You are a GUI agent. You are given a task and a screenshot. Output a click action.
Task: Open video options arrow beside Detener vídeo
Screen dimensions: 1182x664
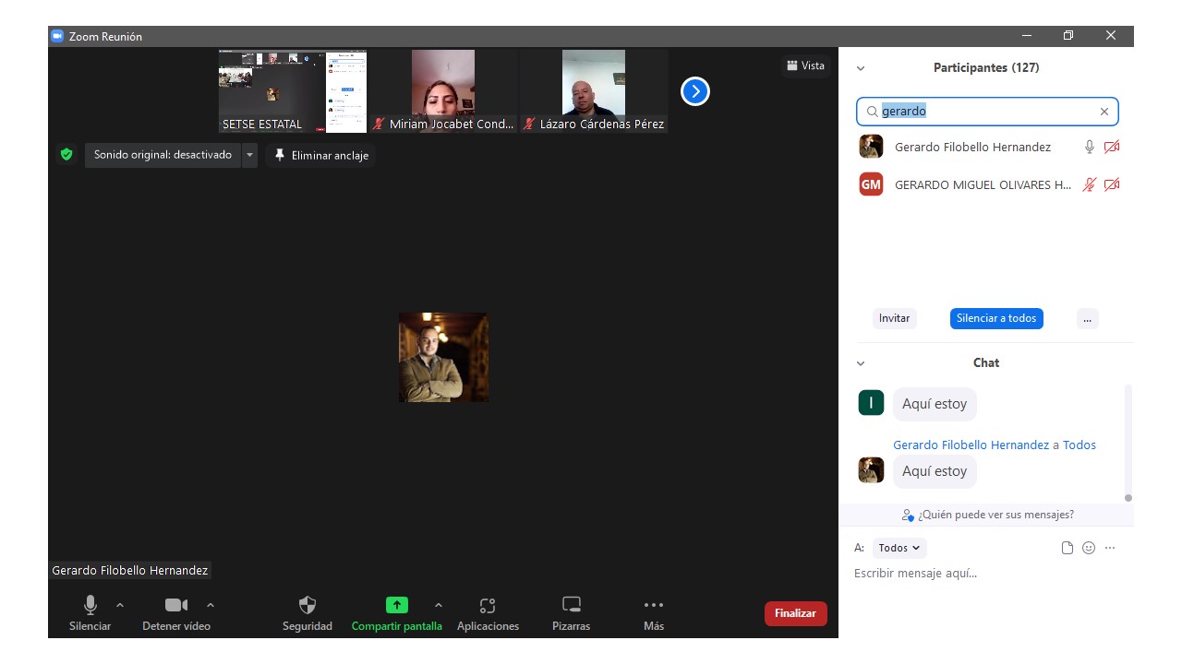coord(211,605)
